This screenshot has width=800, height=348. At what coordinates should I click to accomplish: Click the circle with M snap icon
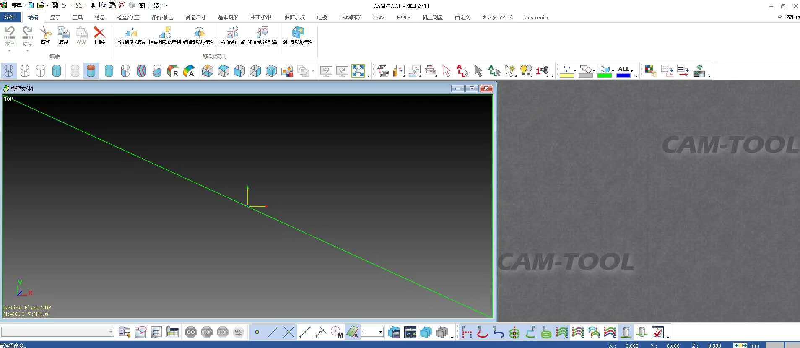[337, 332]
